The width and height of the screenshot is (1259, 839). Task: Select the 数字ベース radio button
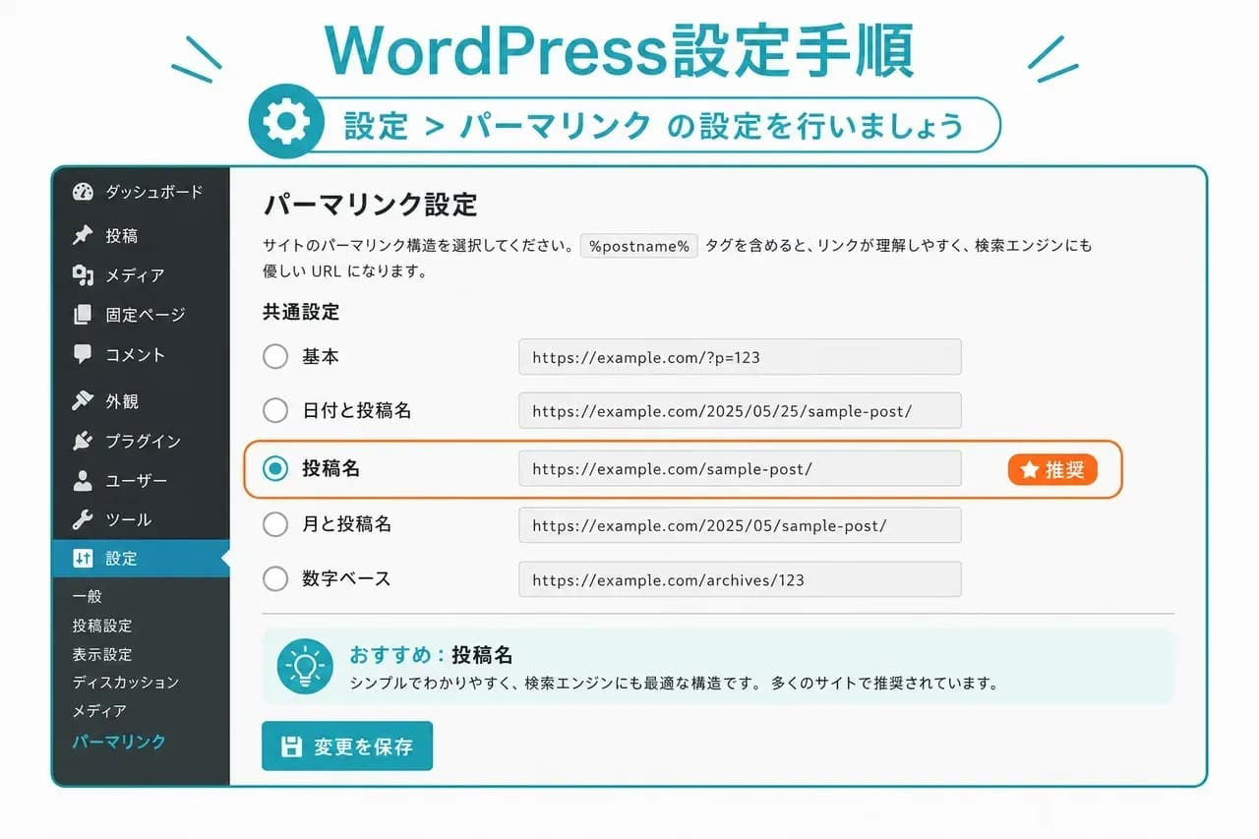tap(275, 578)
